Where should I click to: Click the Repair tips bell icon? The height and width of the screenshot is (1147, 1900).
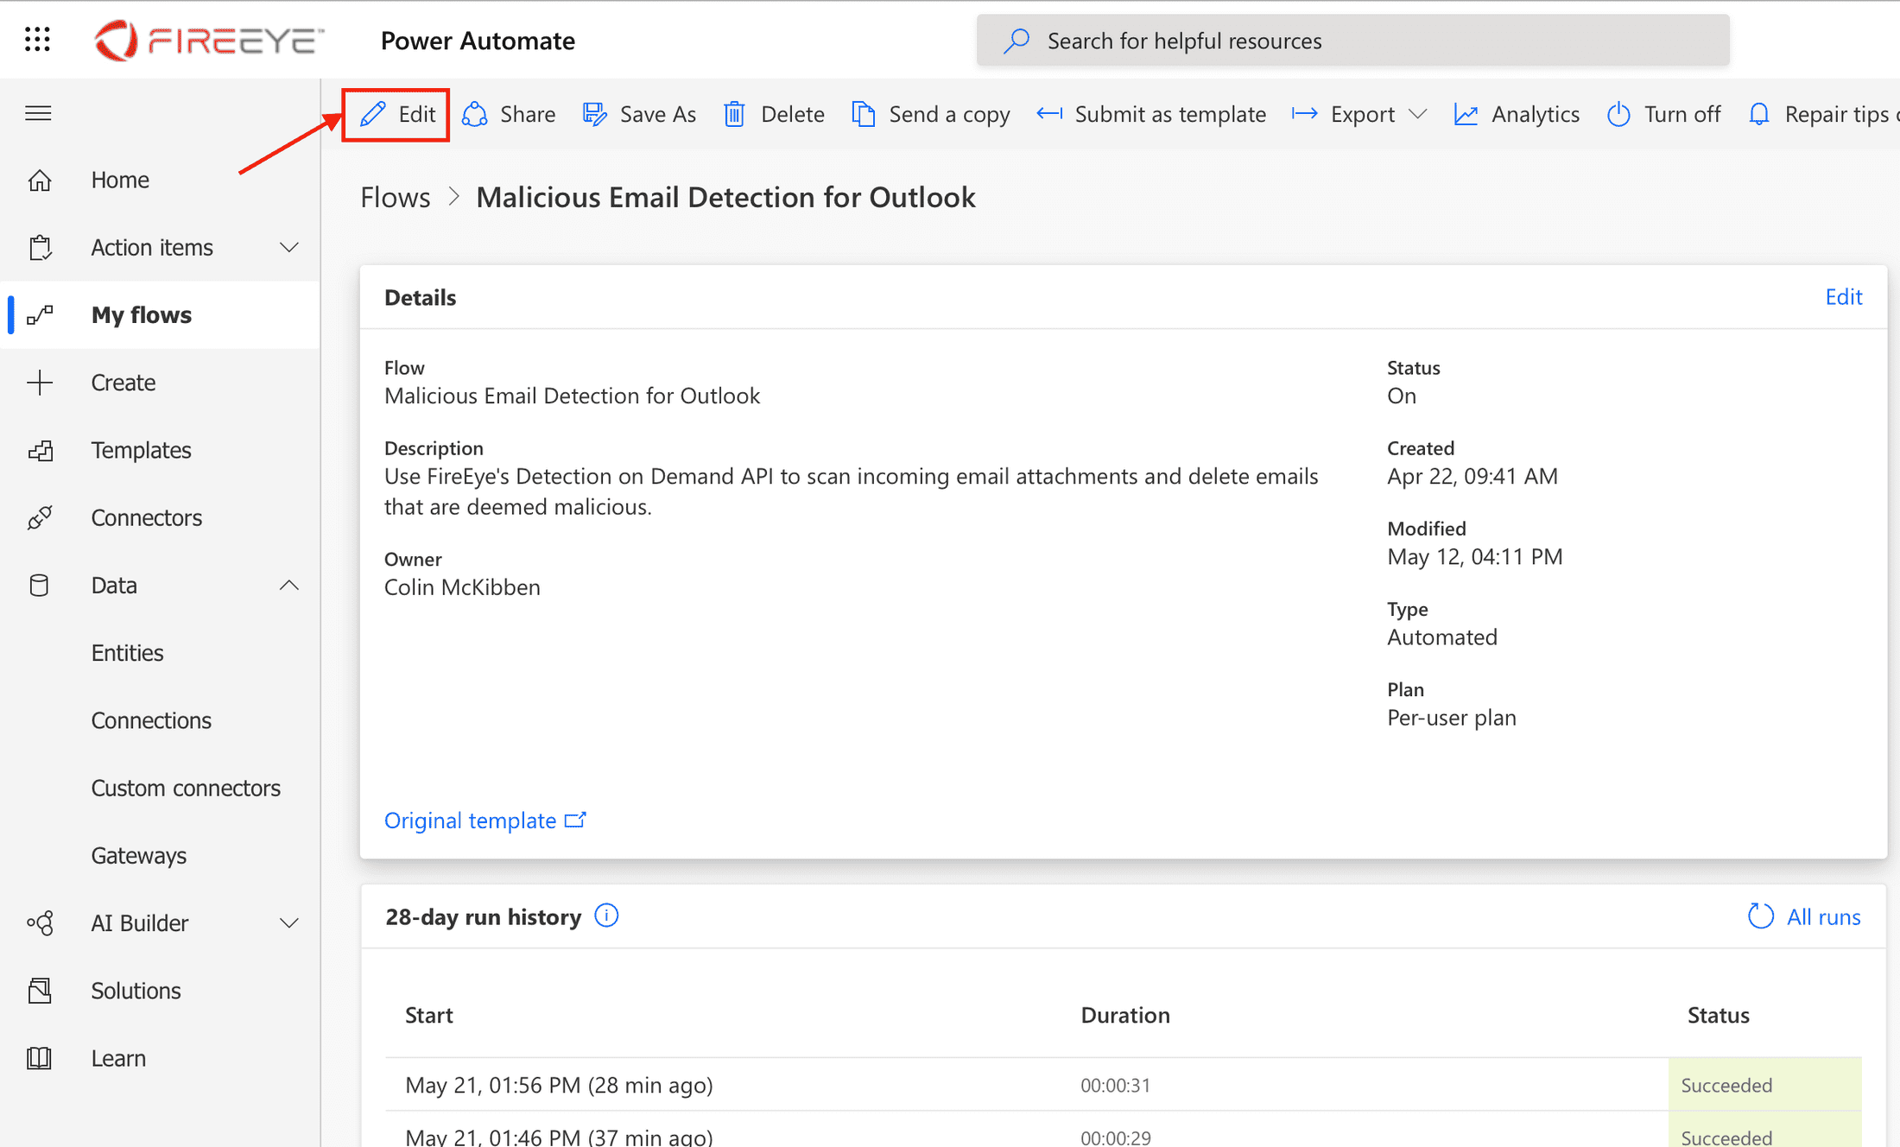coord(1758,113)
